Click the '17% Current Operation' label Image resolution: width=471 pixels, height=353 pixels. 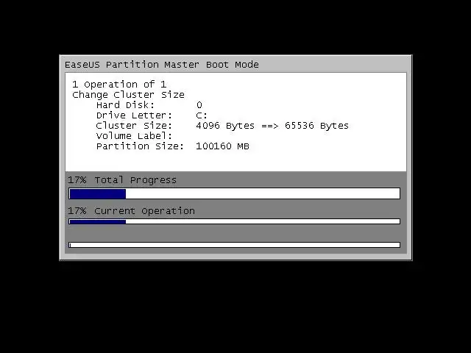coord(131,211)
